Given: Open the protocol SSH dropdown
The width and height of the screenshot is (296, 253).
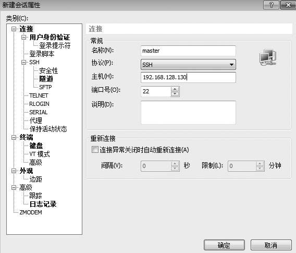Looking at the screenshot, I should tap(188, 65).
